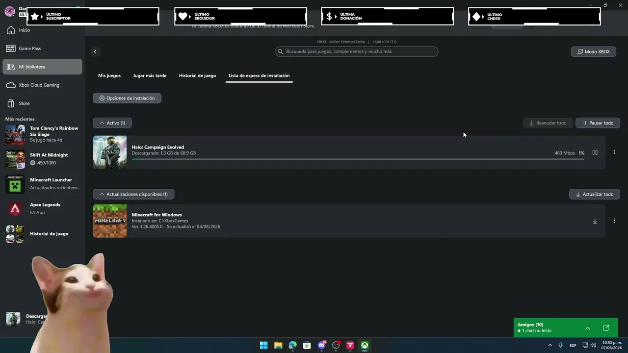This screenshot has width=628, height=353.
Task: Open Shift At Midnight from recents
Action: coord(42,159)
